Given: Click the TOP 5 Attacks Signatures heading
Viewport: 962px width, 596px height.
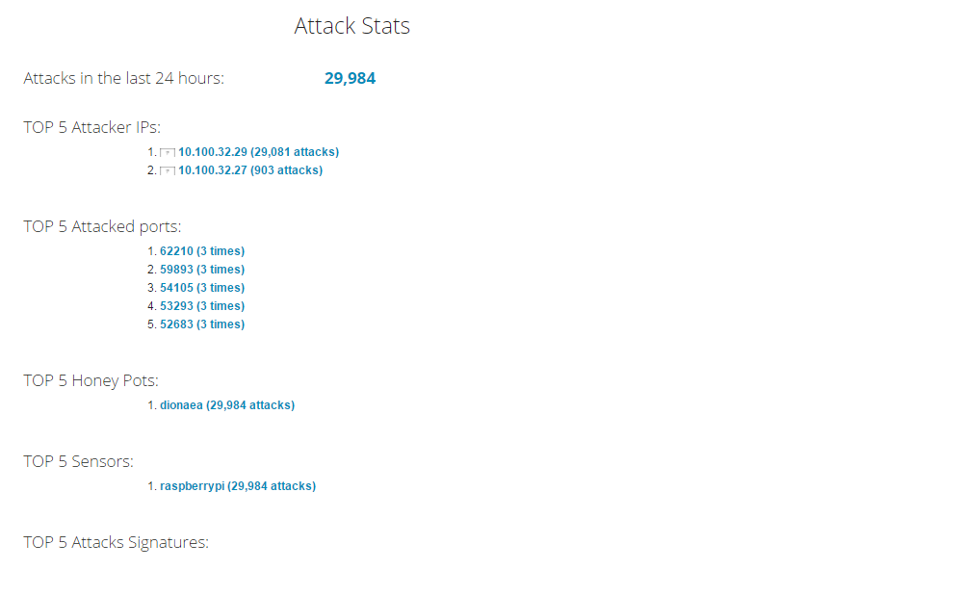Looking at the screenshot, I should coord(116,543).
